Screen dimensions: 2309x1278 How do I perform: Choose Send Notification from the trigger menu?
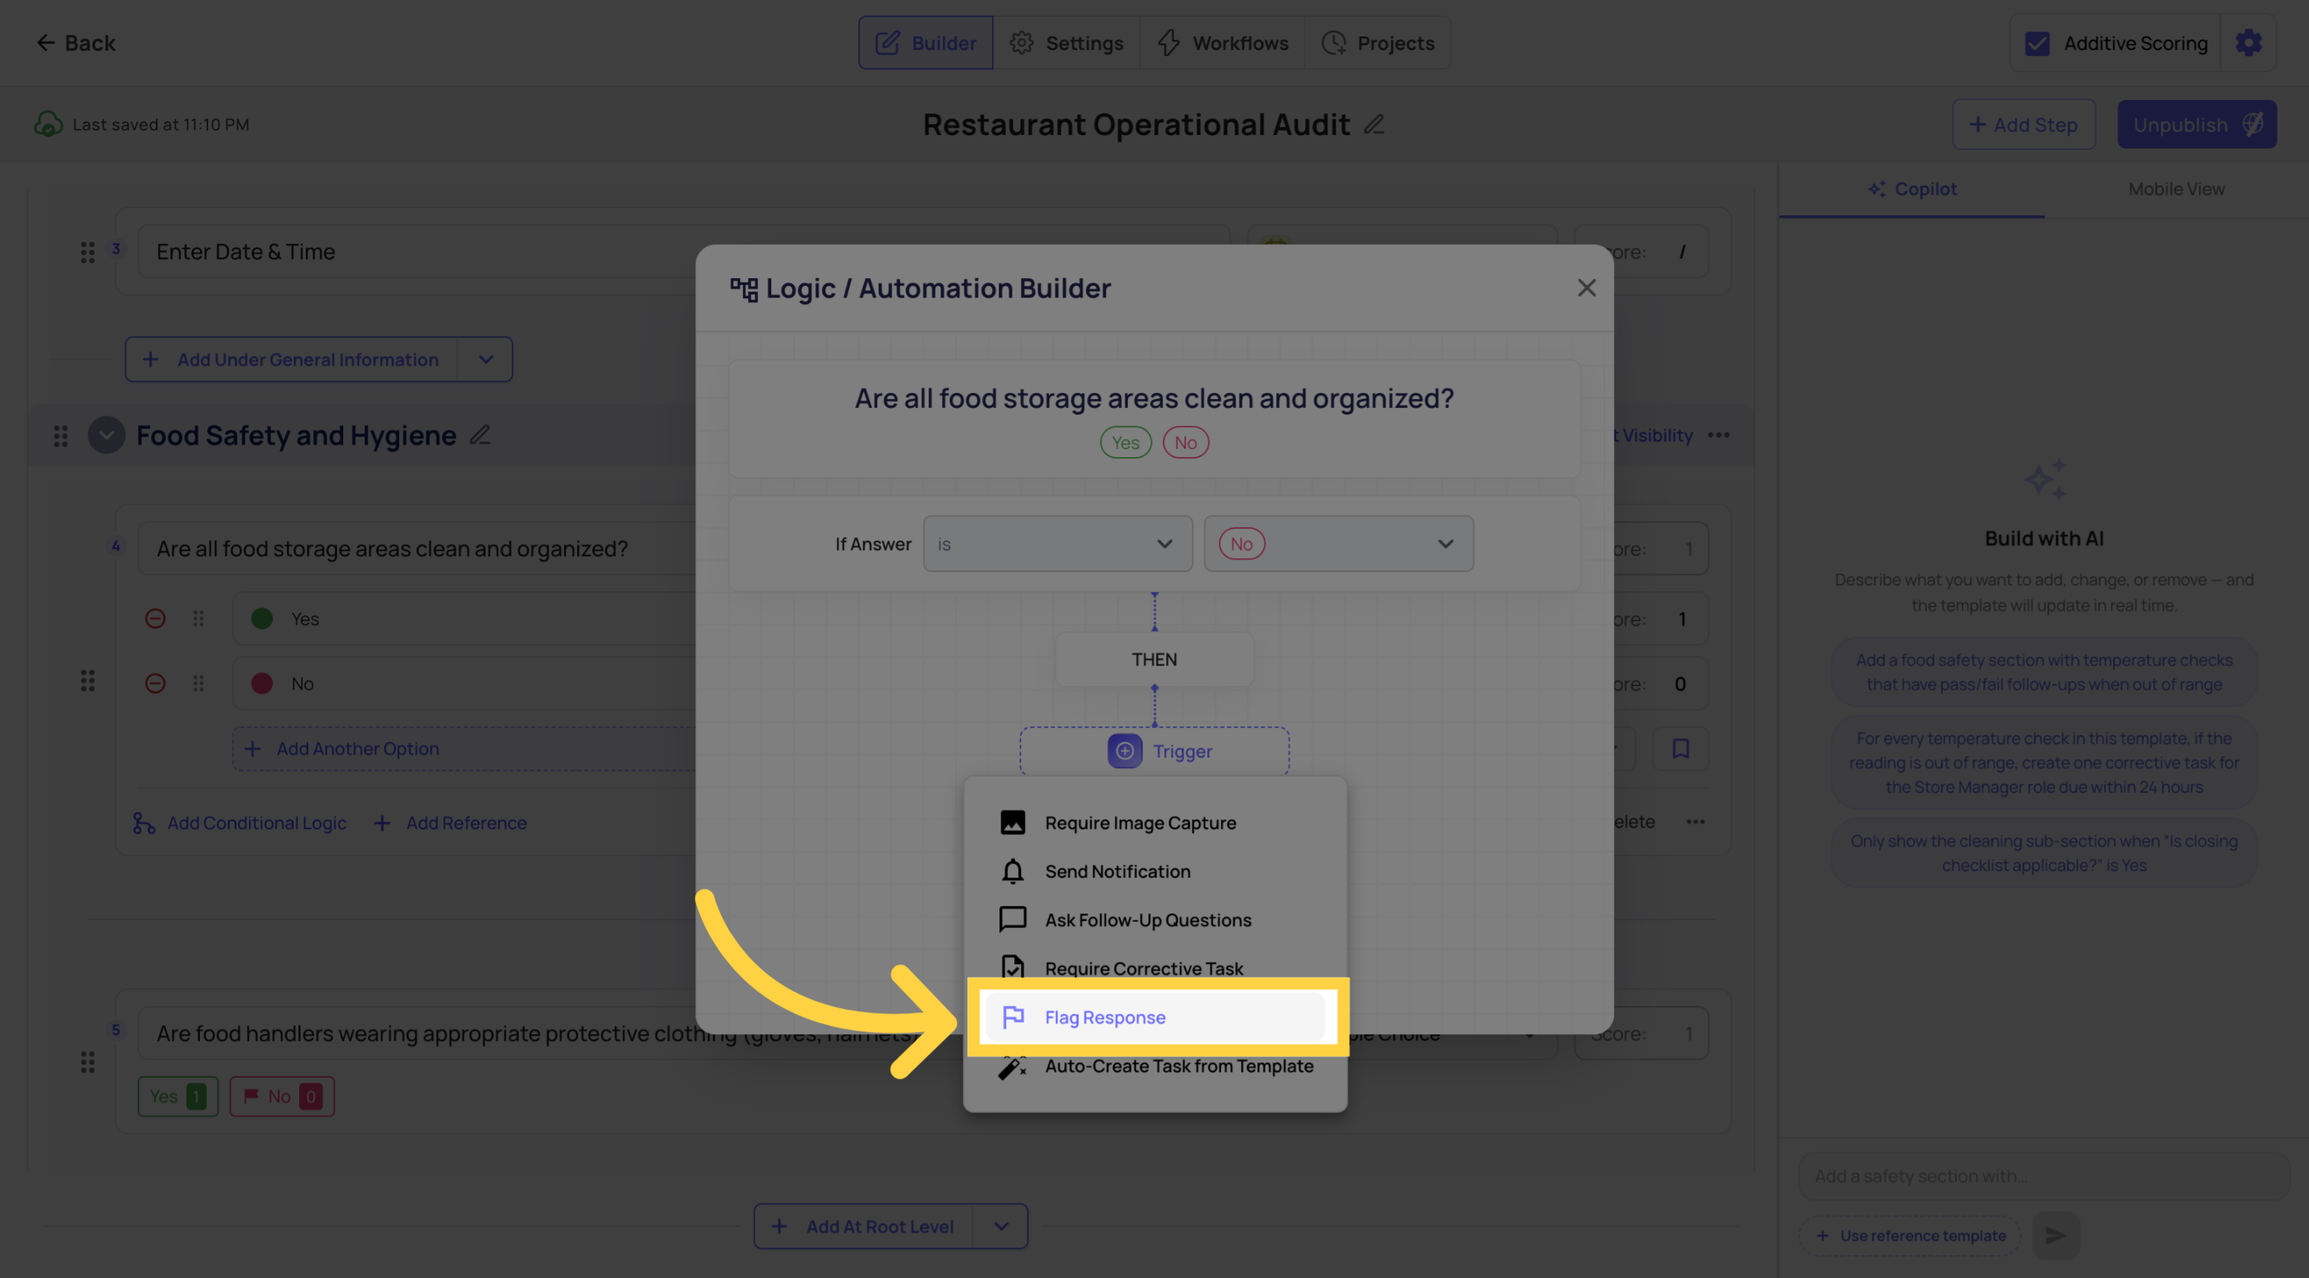click(x=1154, y=871)
